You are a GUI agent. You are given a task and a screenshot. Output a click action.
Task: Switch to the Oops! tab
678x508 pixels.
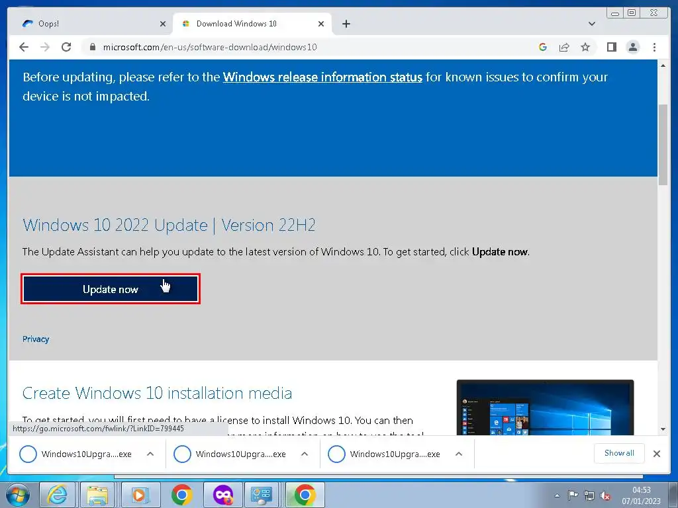[91, 24]
